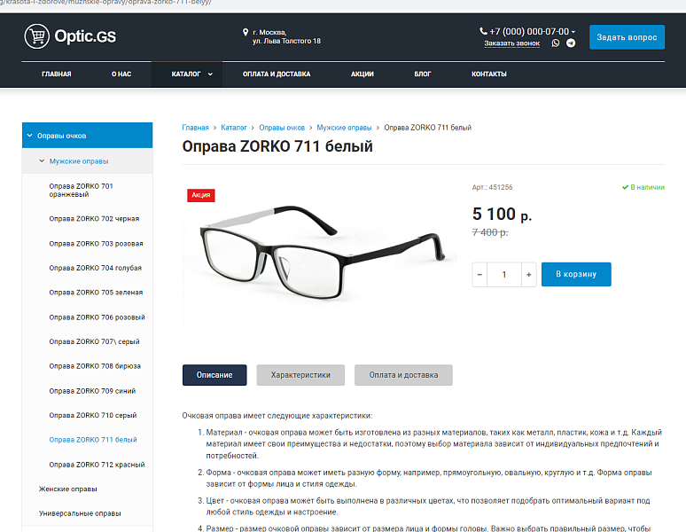This screenshot has height=532, width=686.
Task: Collapse the Мужские оправы subcategory
Action: click(42, 161)
